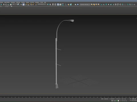Click the teal pin-shaped toolbar icon
This screenshot has height=102, width=137.
[x=106, y=5]
